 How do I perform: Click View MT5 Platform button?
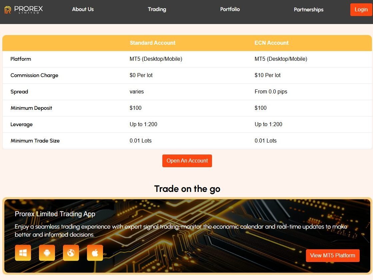(333, 256)
